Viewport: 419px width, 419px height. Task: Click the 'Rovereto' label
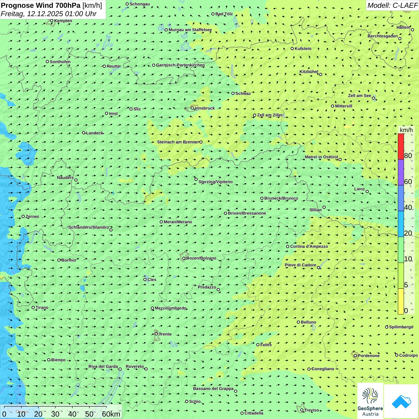[135, 366]
